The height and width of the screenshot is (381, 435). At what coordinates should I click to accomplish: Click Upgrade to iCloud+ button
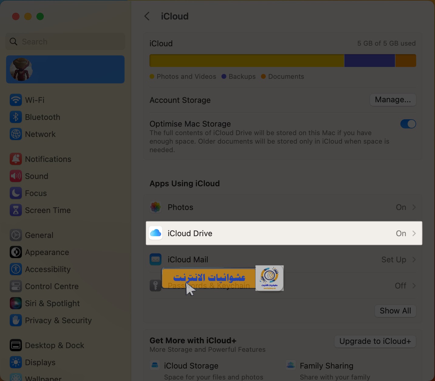pyautogui.click(x=375, y=341)
